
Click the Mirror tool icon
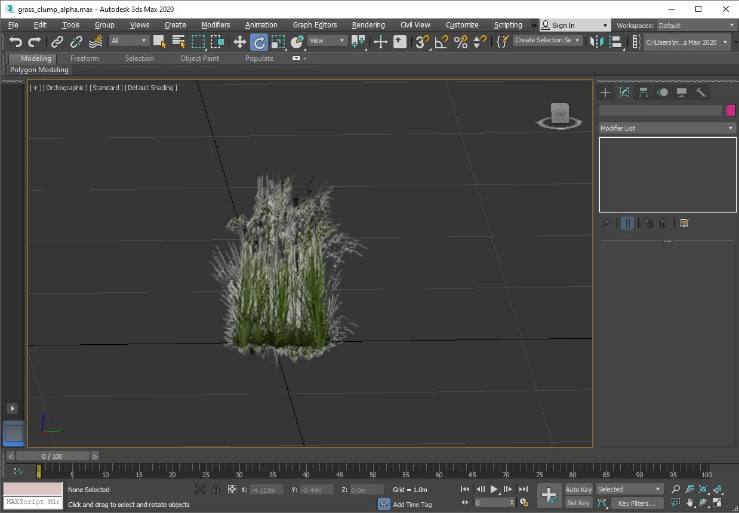(596, 42)
